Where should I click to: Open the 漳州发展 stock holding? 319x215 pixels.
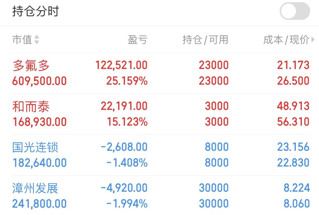[x=161, y=196]
